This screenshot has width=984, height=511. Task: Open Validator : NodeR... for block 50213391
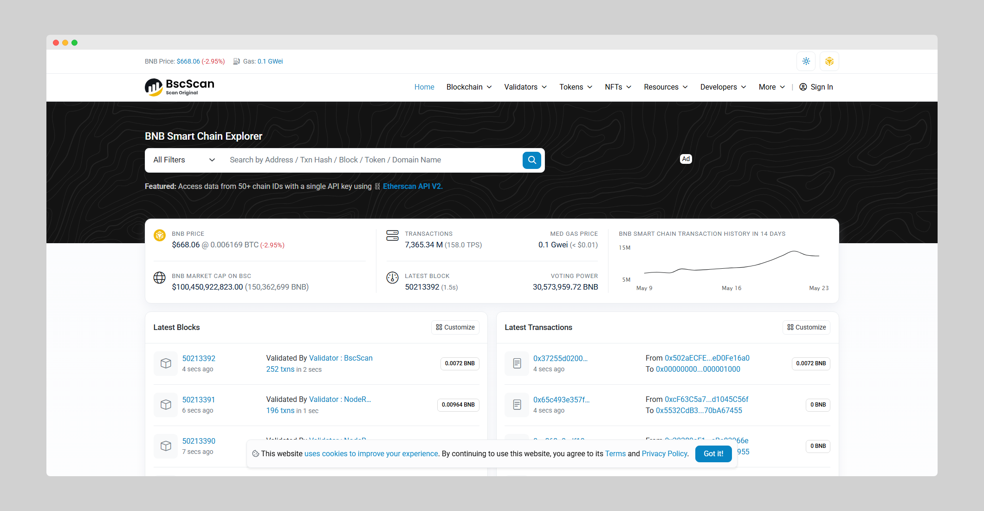click(x=340, y=399)
